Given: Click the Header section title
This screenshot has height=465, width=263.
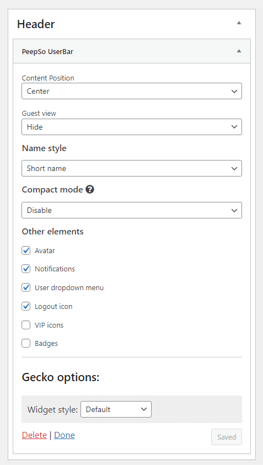Looking at the screenshot, I should coord(36,24).
